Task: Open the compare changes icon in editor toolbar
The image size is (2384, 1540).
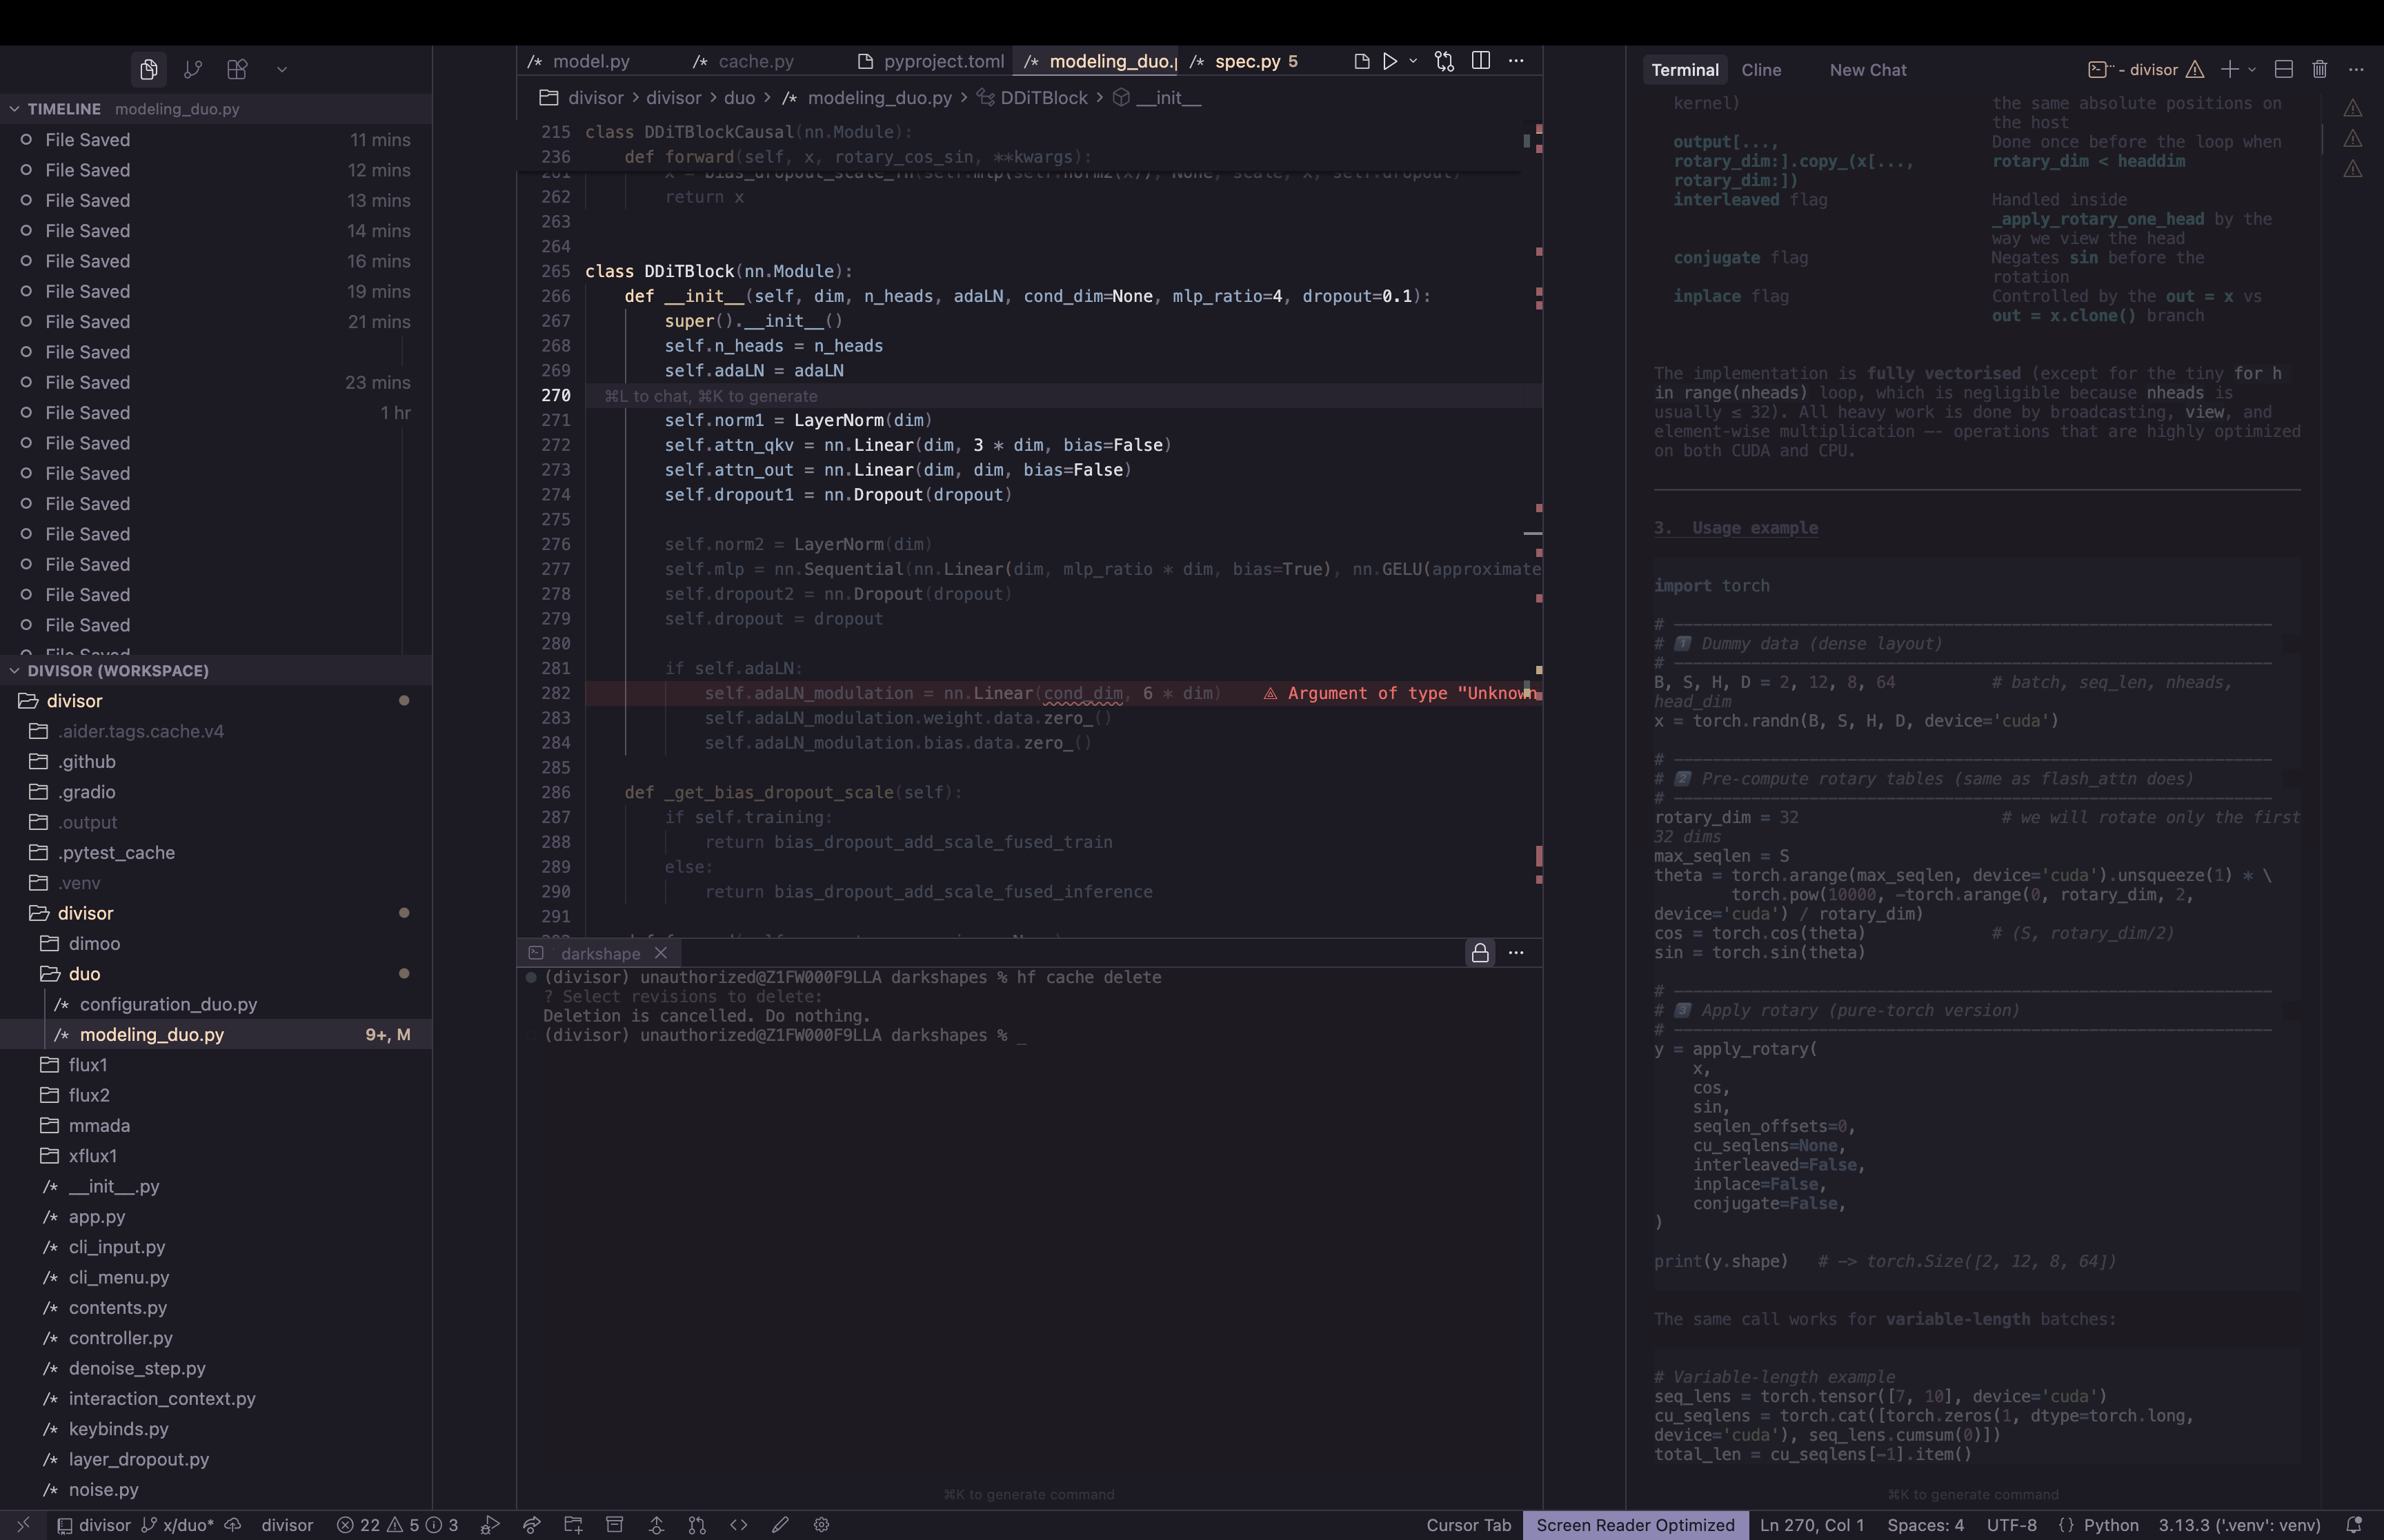Action: (x=1444, y=61)
